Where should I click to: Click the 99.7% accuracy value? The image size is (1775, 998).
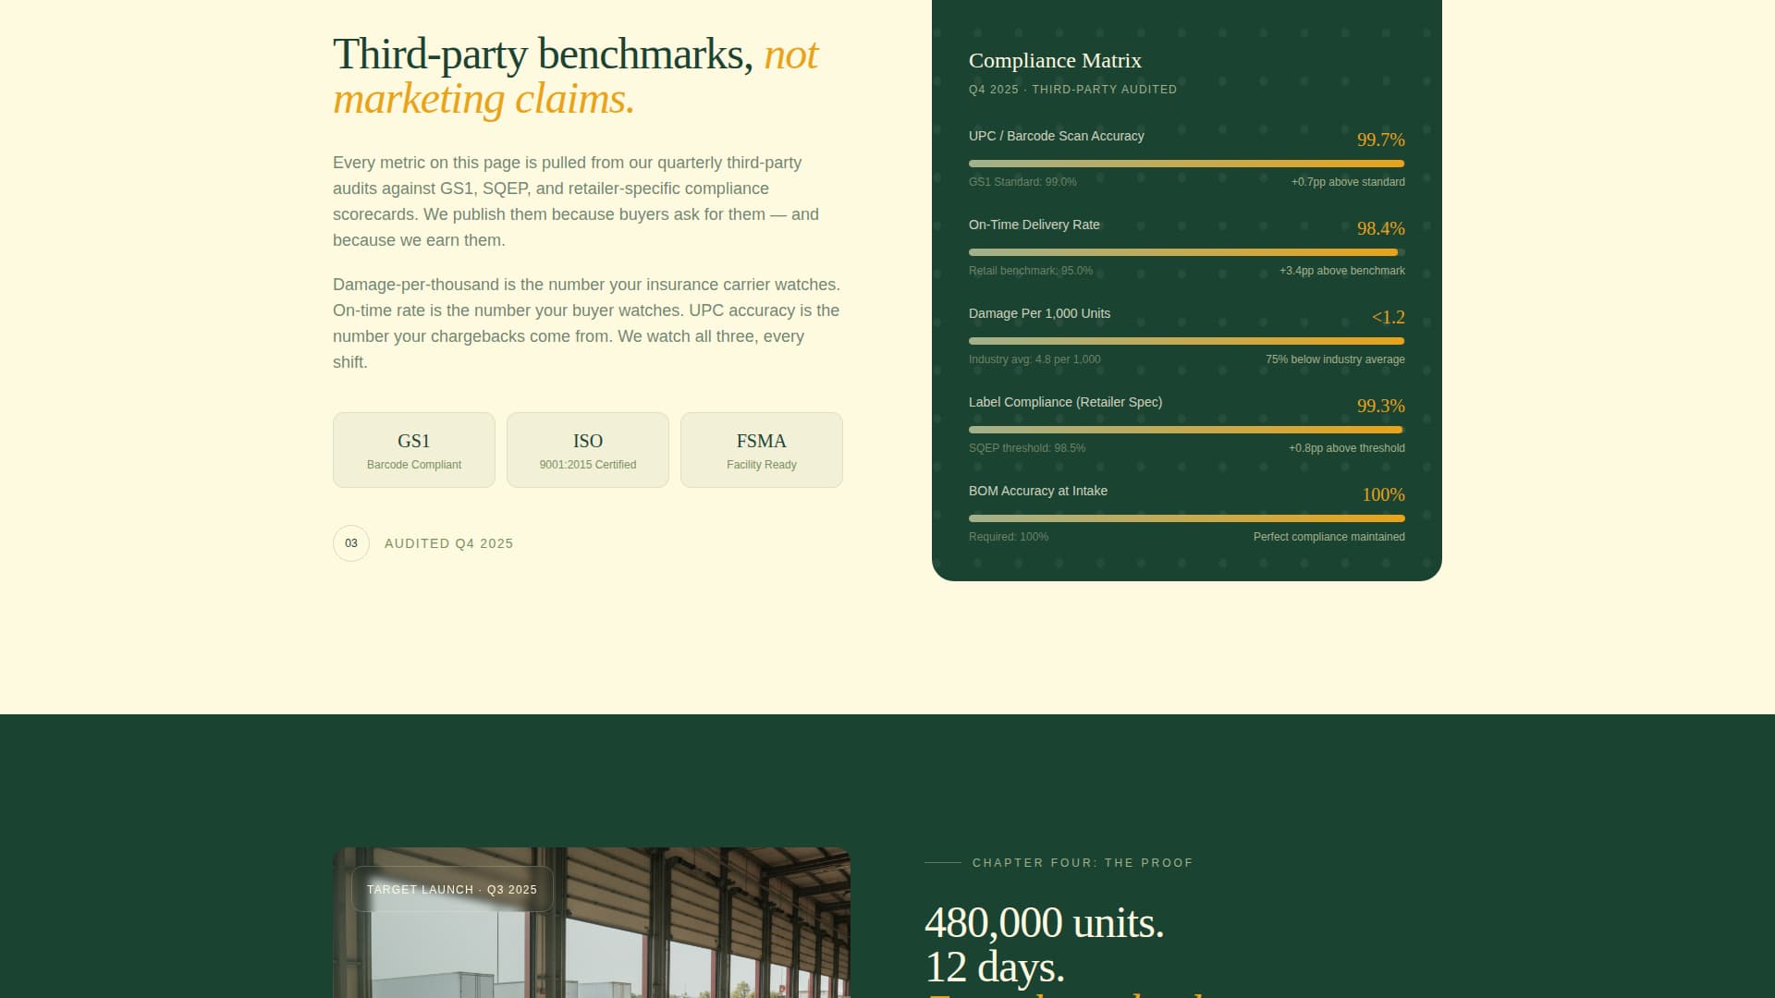tap(1380, 140)
